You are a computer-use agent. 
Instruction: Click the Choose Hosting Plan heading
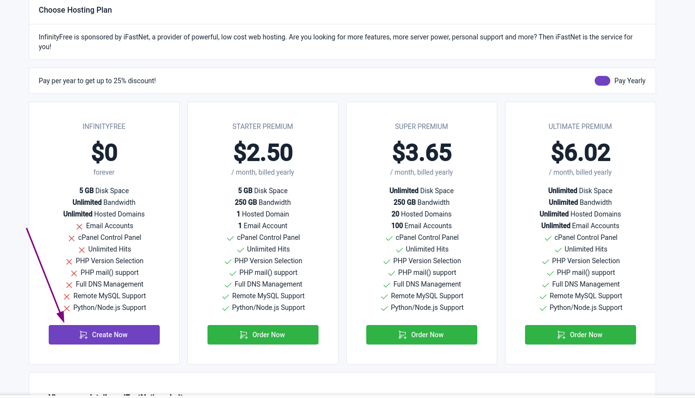point(75,10)
